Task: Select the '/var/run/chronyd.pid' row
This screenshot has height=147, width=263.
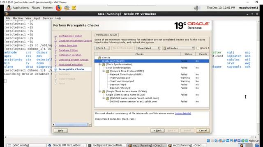Action: pyautogui.click(x=152, y=81)
